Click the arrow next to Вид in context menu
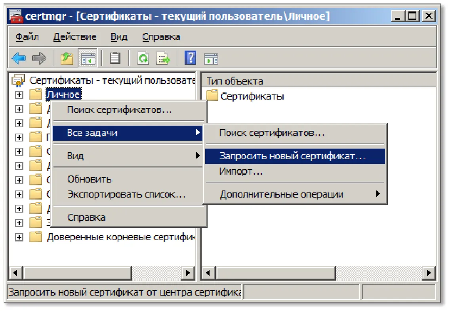The width and height of the screenshot is (450, 311). click(197, 155)
